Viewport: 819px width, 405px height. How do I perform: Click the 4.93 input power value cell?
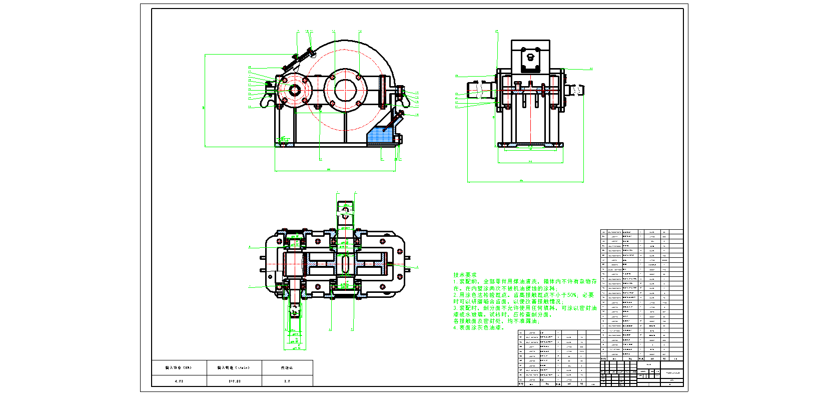pyautogui.click(x=179, y=381)
